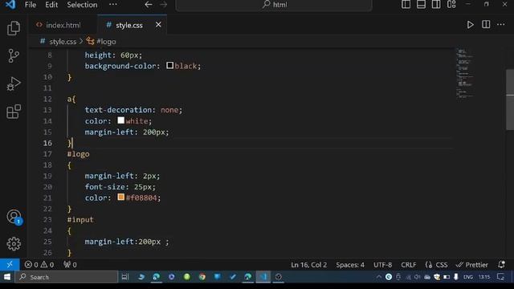This screenshot has width=514, height=289.
Task: Split the editor to the right
Action: 486,25
